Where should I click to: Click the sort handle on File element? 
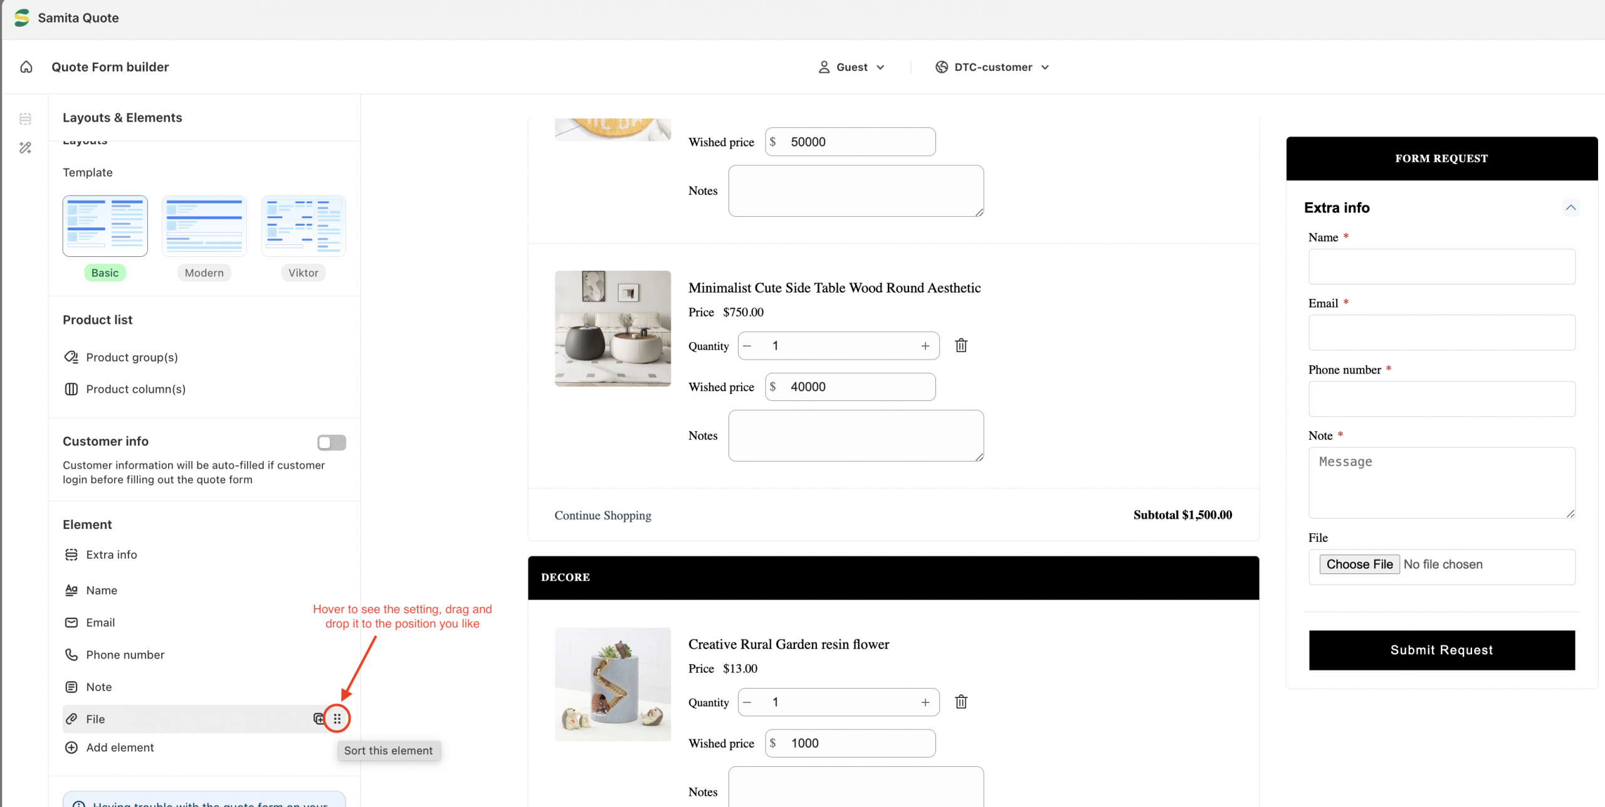pos(337,719)
